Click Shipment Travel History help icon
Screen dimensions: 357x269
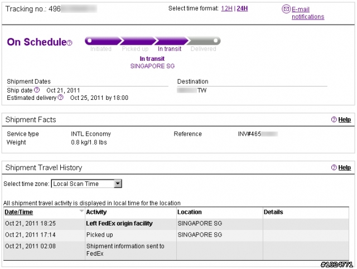pos(334,167)
